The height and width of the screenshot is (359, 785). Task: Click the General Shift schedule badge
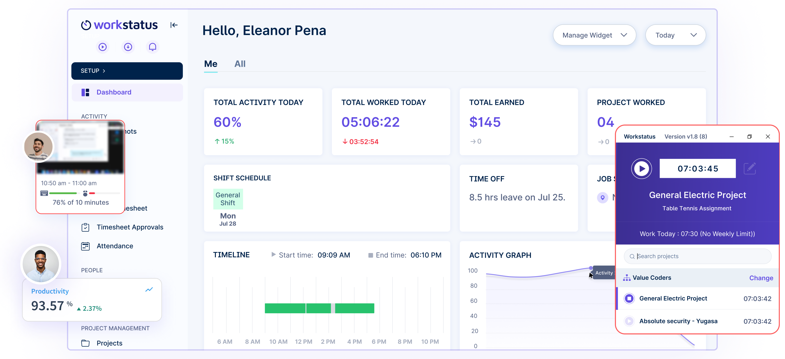pyautogui.click(x=228, y=199)
